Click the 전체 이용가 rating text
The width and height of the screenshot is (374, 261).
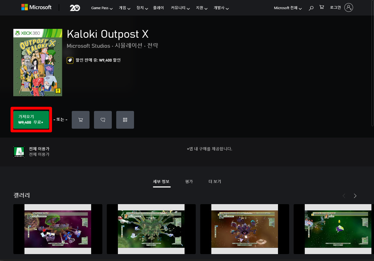(x=39, y=149)
